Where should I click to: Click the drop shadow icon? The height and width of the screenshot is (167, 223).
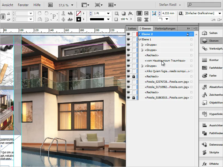point(123,13)
